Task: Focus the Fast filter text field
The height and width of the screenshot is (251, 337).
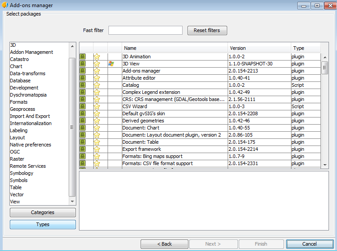Action: 146,30
